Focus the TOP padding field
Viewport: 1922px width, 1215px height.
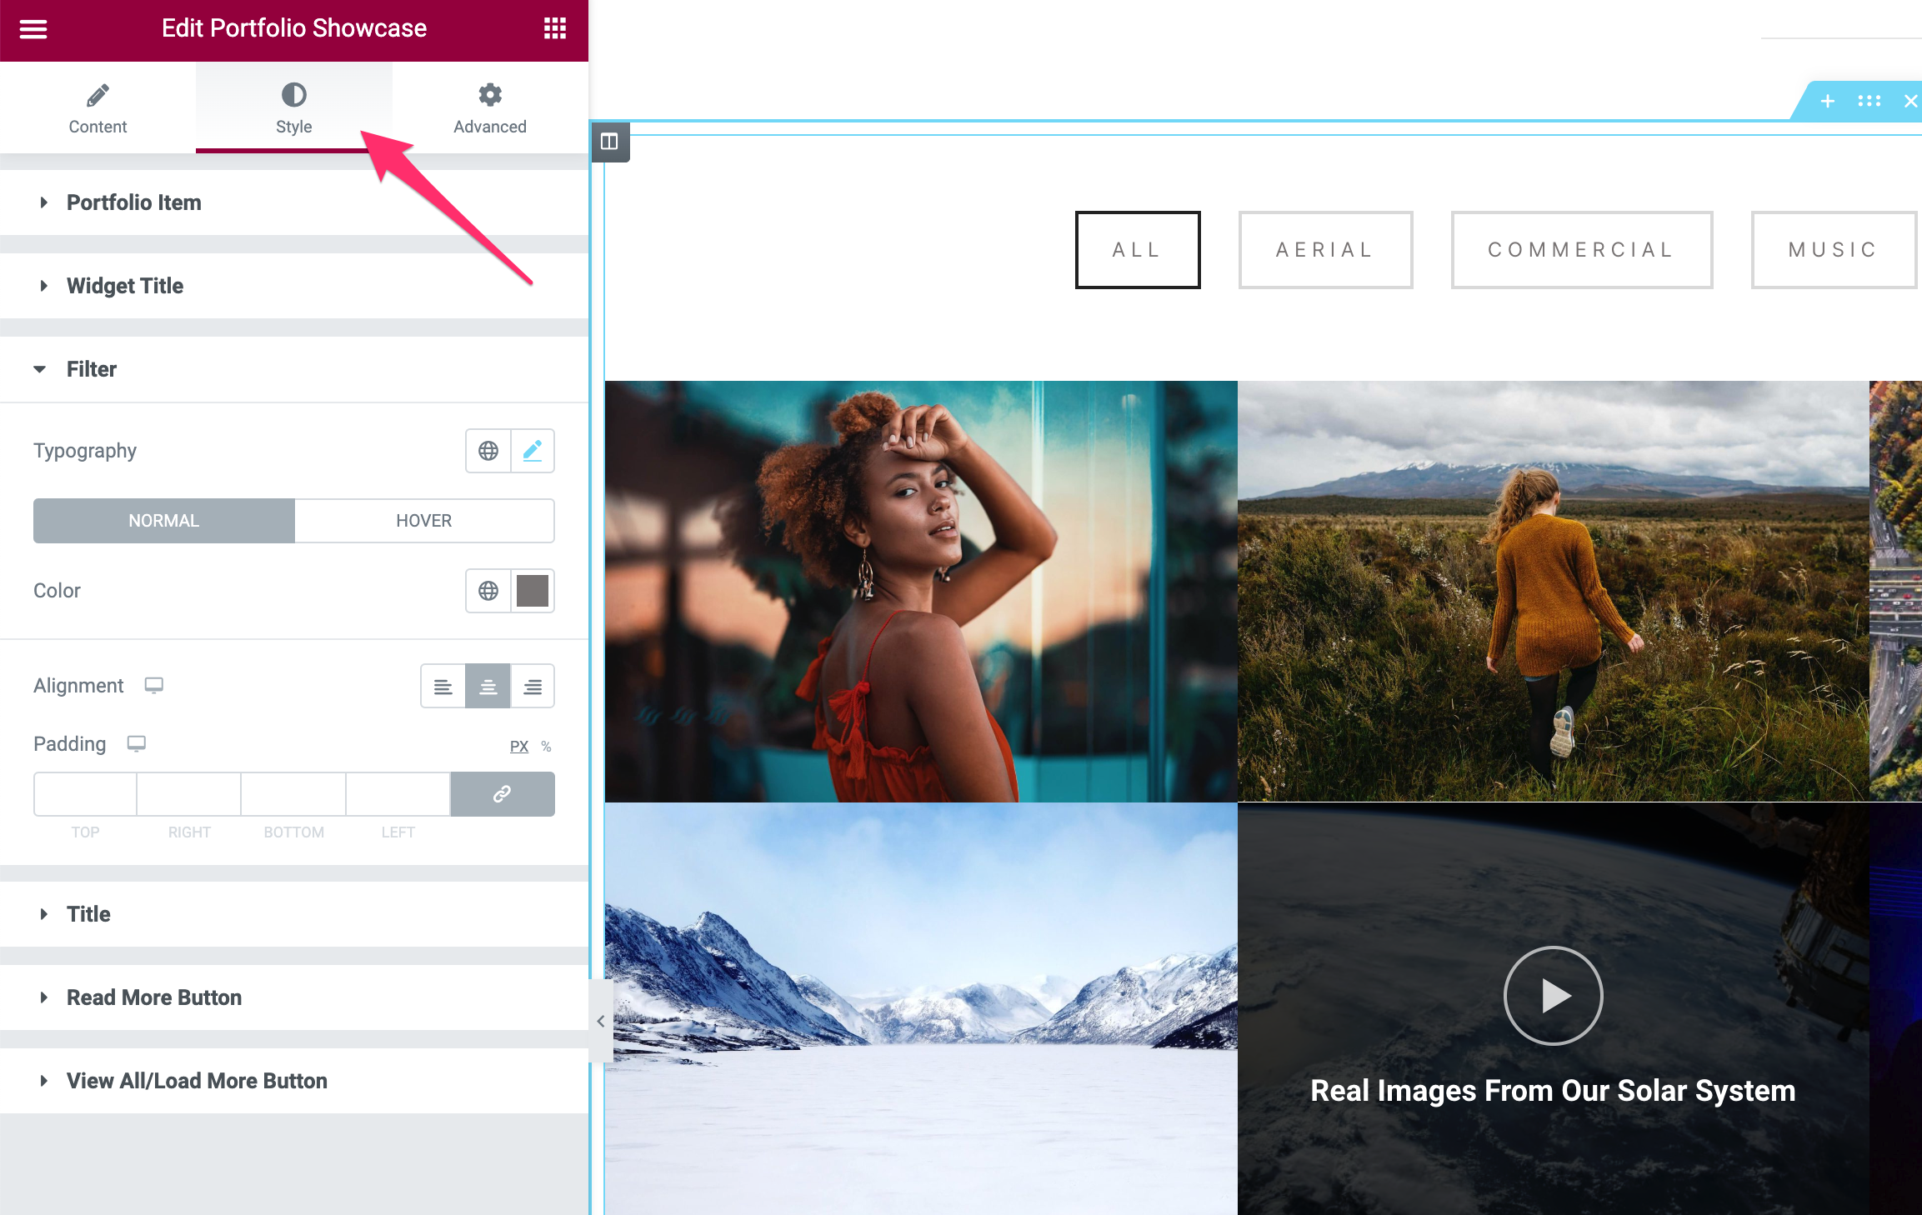[85, 794]
